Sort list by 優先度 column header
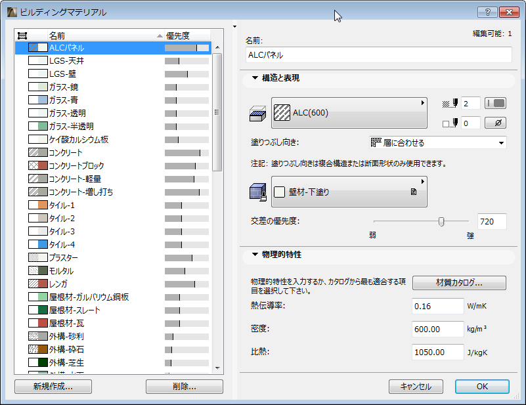 [x=187, y=35]
